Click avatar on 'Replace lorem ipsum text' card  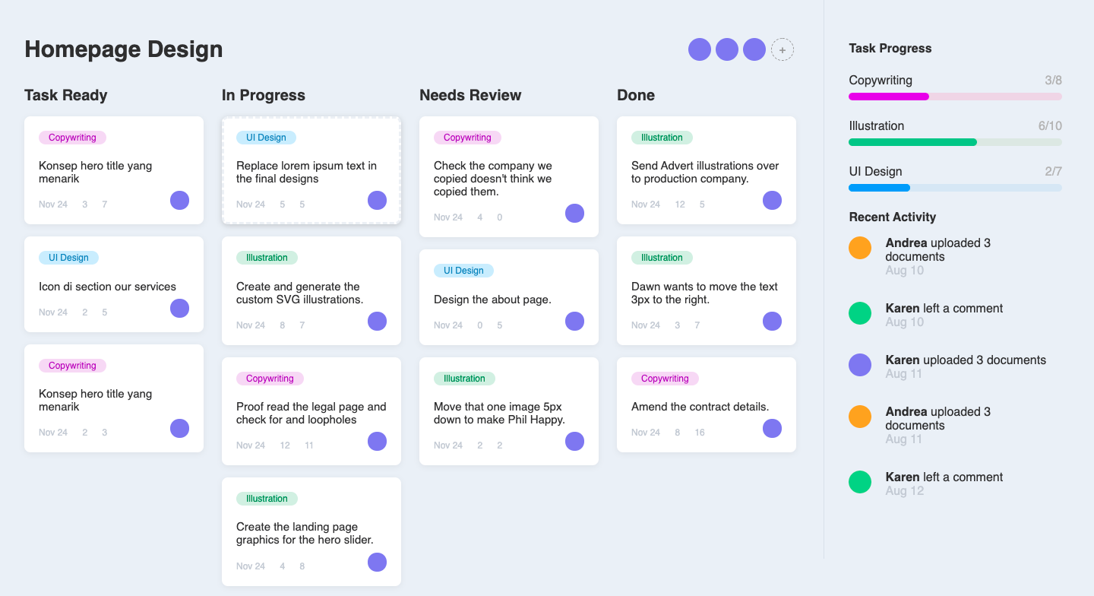pos(377,200)
